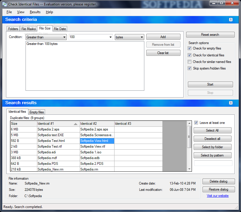Click the Identical #2 column header
This screenshot has width=241, height=212.
coord(97,124)
